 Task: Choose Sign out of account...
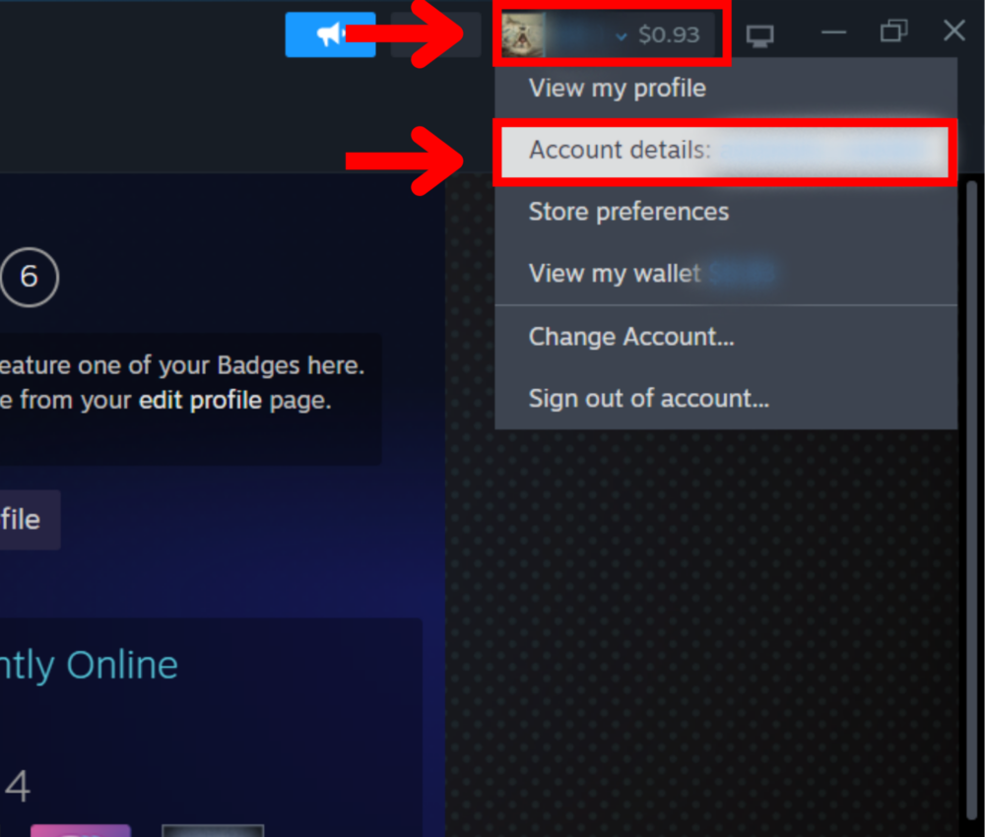[726, 398]
